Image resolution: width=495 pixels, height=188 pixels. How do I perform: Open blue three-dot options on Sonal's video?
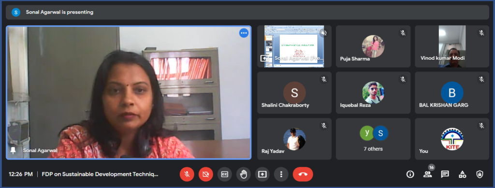[244, 33]
